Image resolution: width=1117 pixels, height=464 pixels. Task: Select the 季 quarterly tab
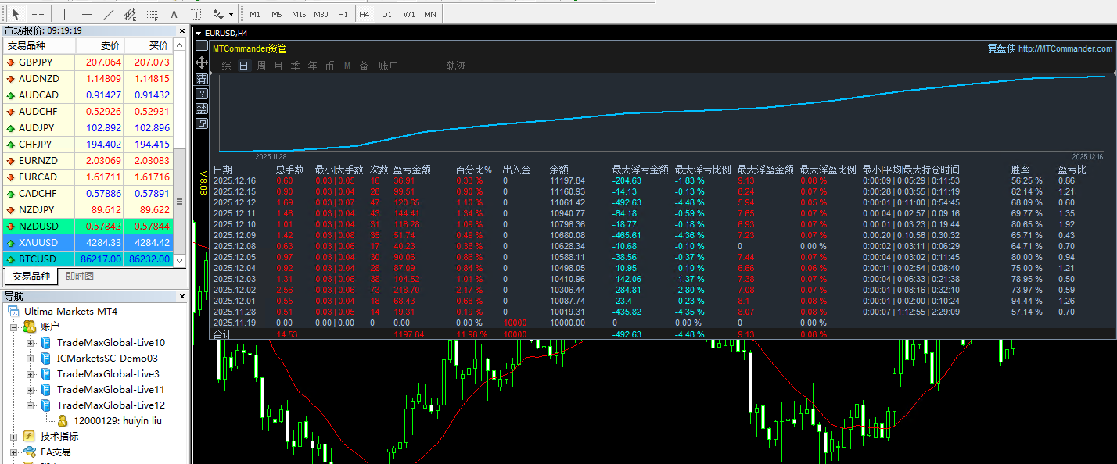pyautogui.click(x=296, y=66)
